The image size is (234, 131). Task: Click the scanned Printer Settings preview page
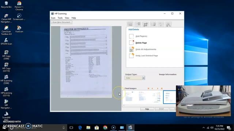(x=86, y=62)
